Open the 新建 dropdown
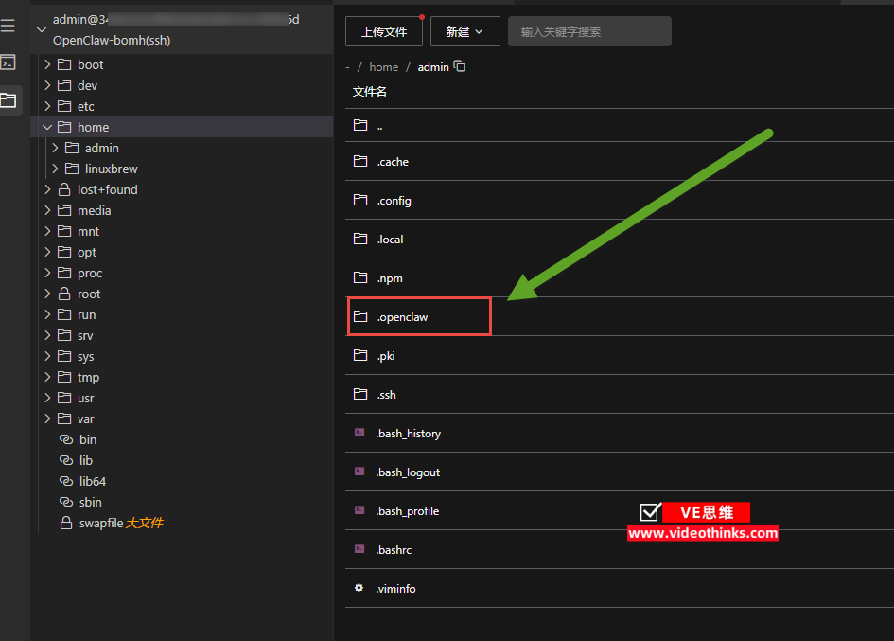Viewport: 894px width, 641px height. tap(465, 30)
